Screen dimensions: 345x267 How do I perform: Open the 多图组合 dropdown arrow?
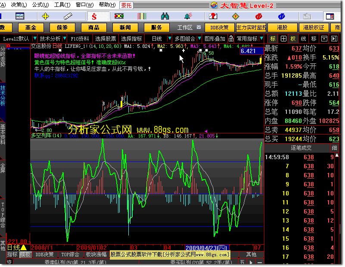pos(199,38)
